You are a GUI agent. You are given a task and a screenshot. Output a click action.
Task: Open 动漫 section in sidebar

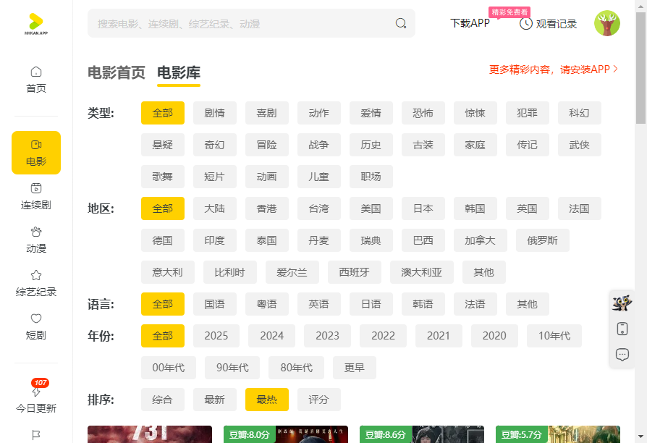36,240
